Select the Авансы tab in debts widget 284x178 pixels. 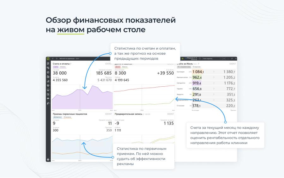(x=125, y=67)
